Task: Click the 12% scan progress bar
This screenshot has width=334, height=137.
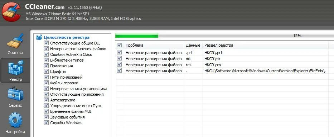Action: pyautogui.click(x=224, y=36)
